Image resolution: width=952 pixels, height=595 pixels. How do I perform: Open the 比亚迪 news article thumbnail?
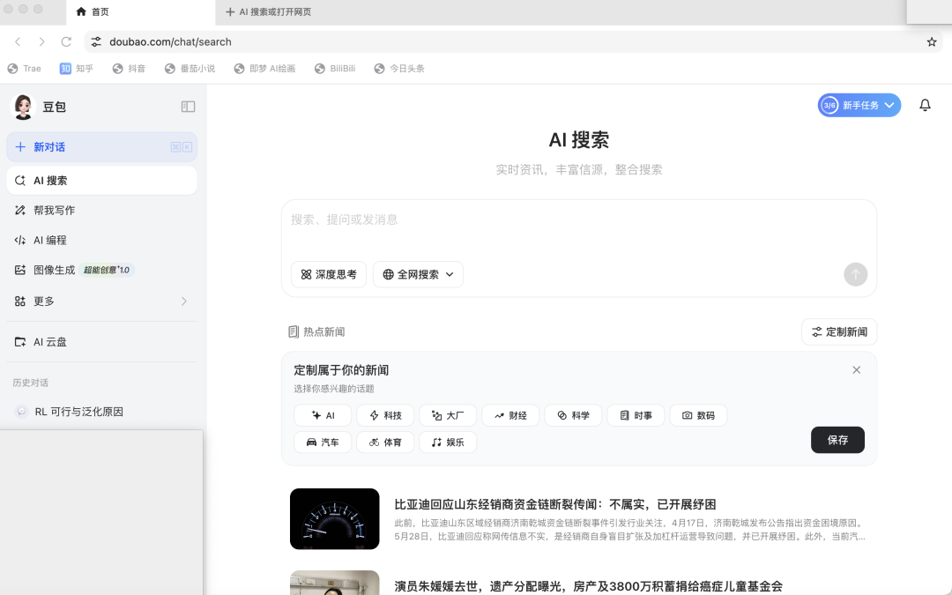point(335,519)
